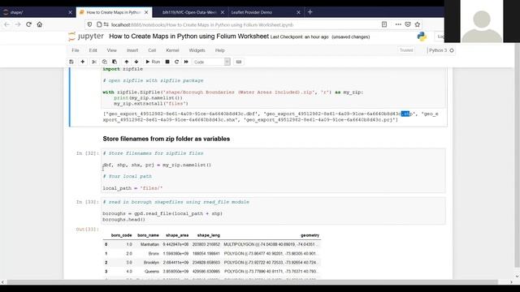Open the Edit menu

[93, 50]
